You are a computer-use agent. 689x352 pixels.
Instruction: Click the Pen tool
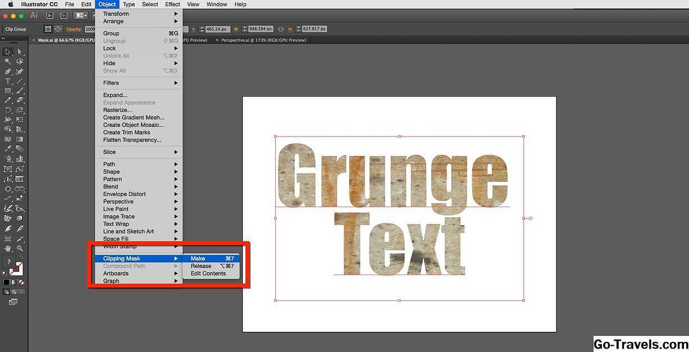(x=8, y=71)
